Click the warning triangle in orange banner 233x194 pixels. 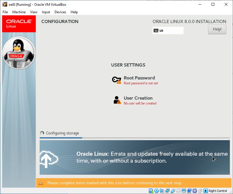click(41, 183)
